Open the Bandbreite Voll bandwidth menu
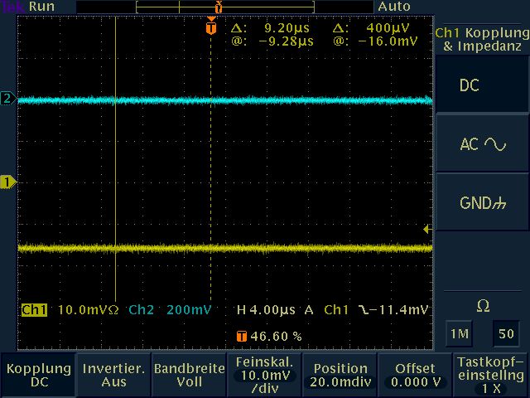 (189, 375)
